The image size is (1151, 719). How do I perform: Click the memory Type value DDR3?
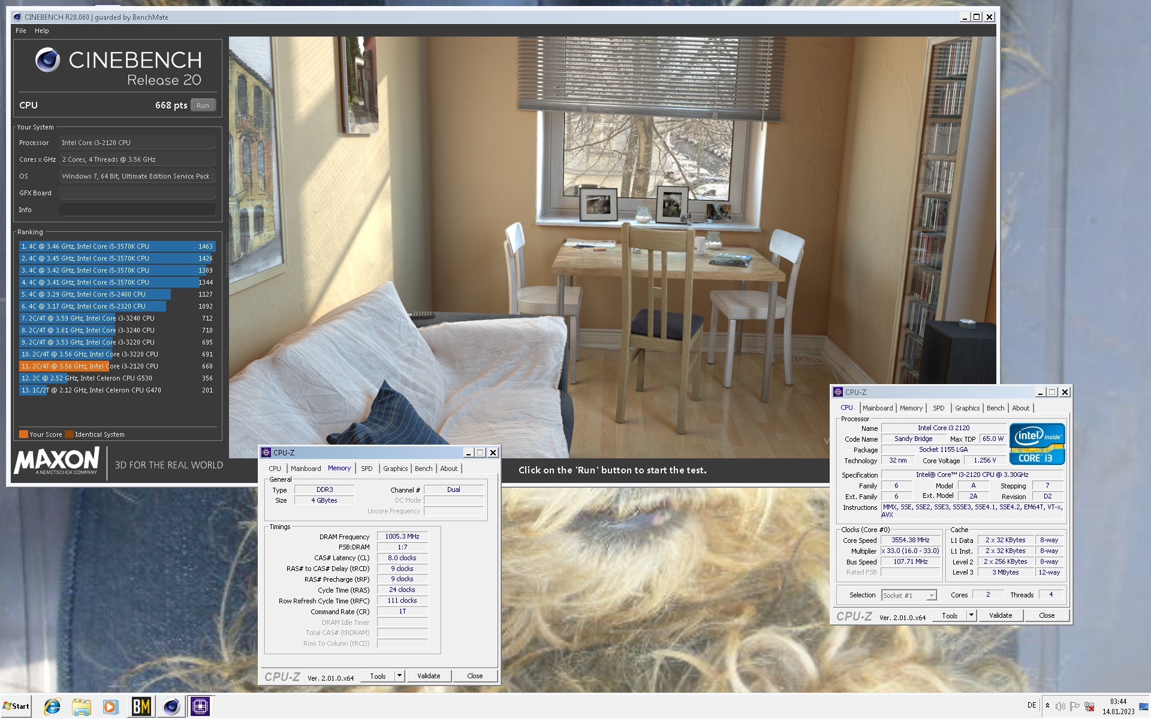coord(324,490)
